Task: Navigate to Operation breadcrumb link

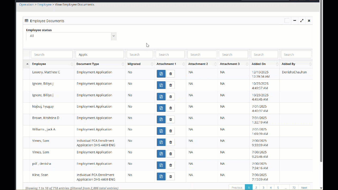Action: (x=26, y=4)
